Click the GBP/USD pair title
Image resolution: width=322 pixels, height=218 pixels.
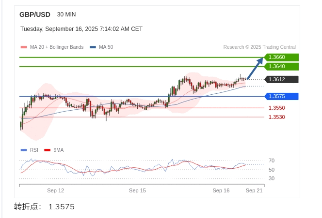pos(35,15)
